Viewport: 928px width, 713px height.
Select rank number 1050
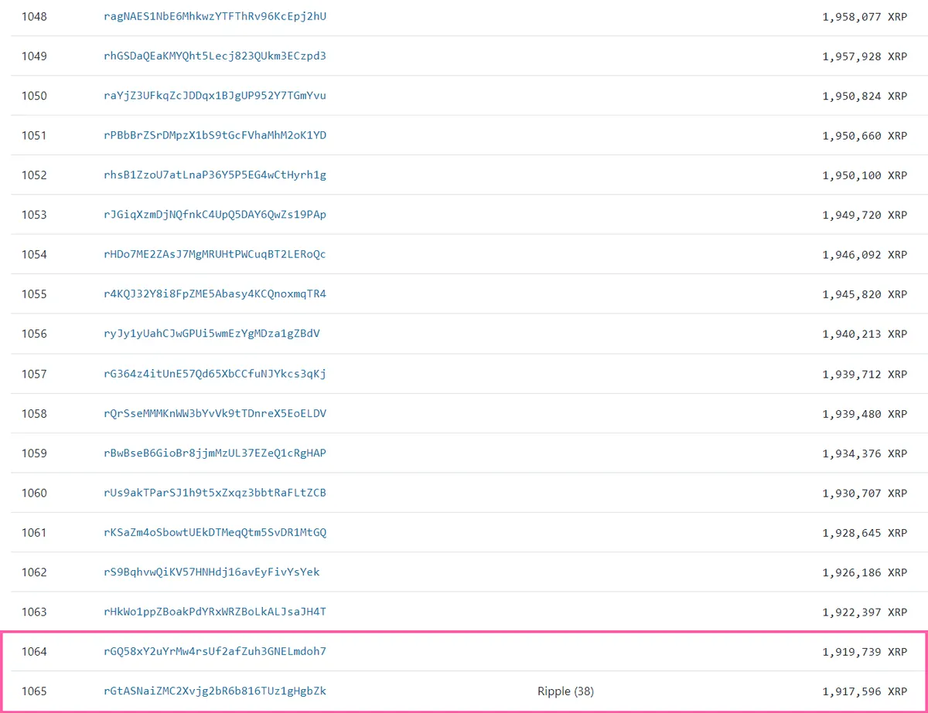click(x=34, y=96)
